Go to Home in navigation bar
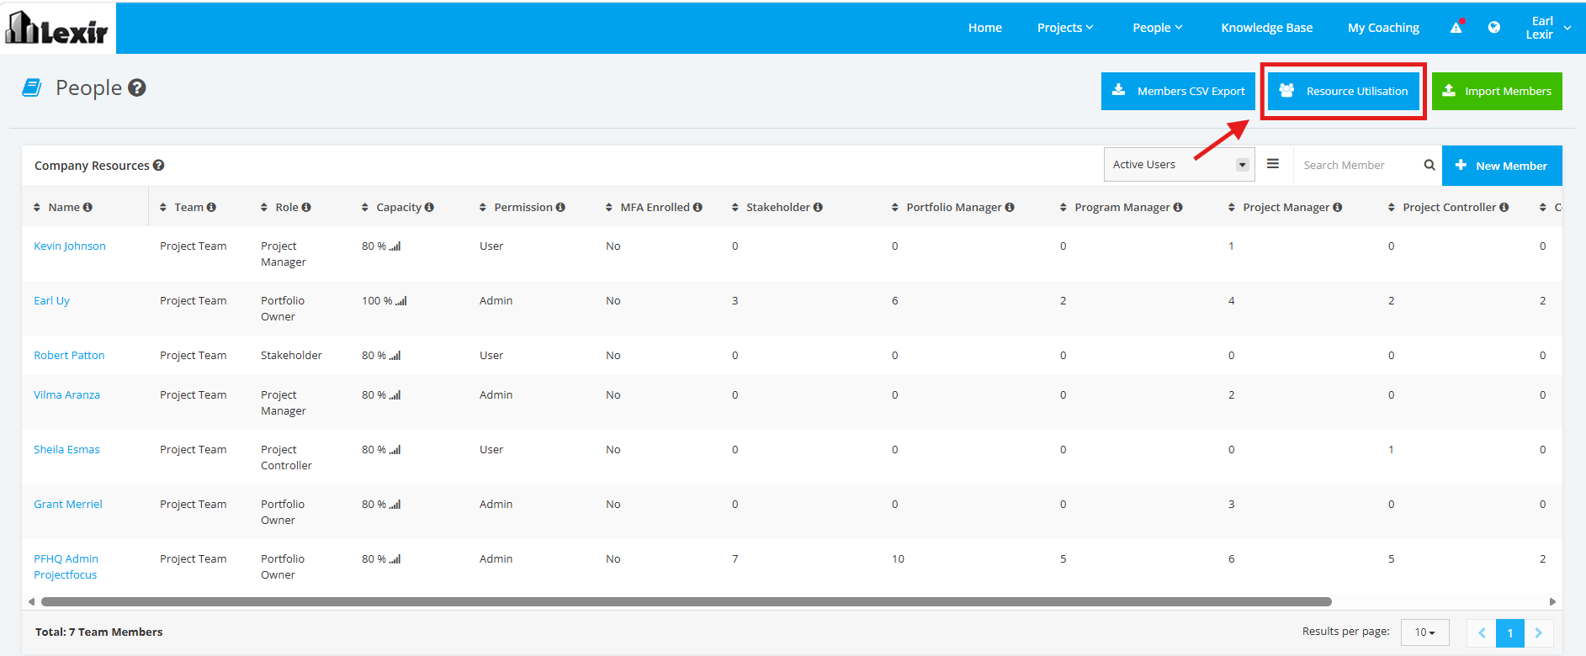This screenshot has height=656, width=1586. [x=985, y=28]
